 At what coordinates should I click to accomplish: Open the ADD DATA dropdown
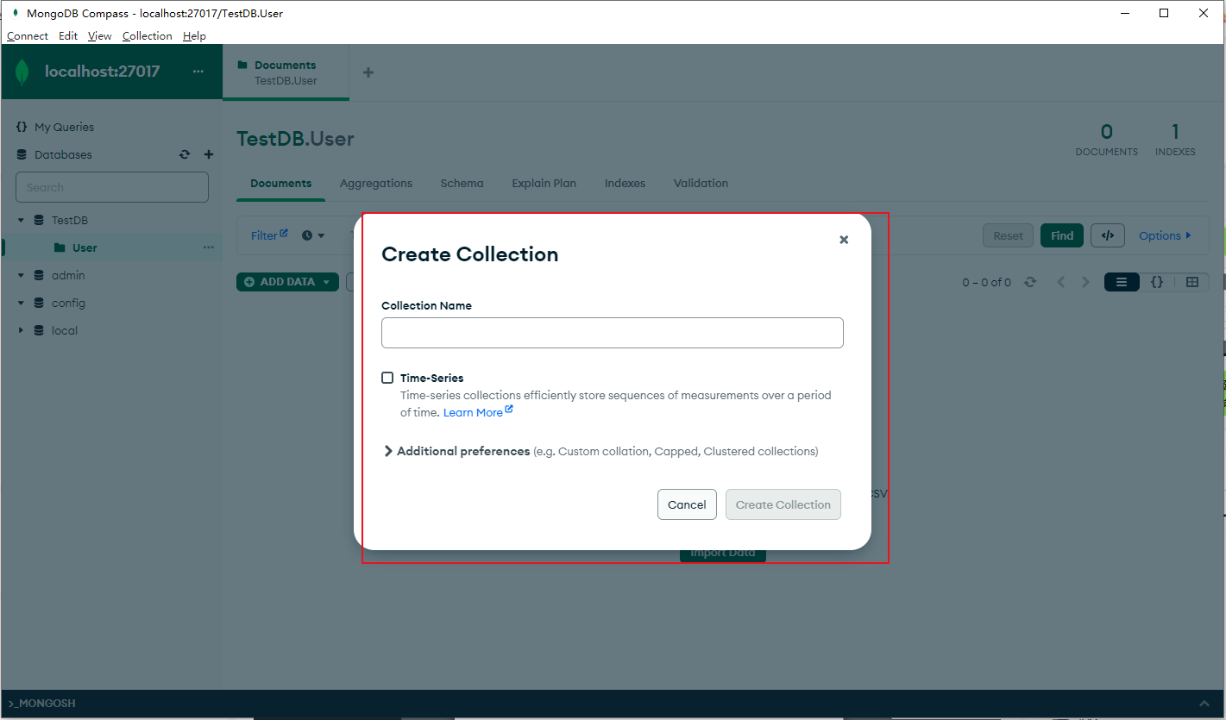[x=287, y=282]
